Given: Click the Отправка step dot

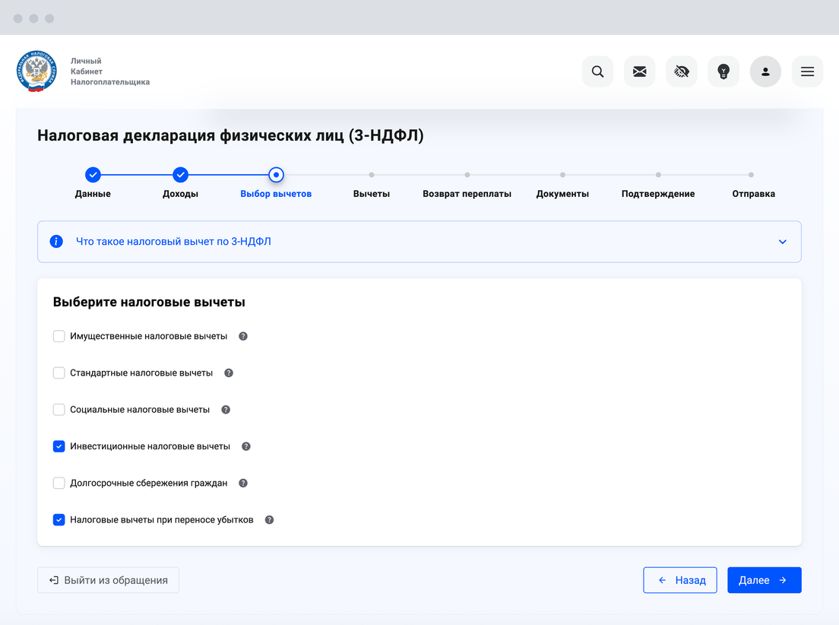Looking at the screenshot, I should click(x=752, y=175).
